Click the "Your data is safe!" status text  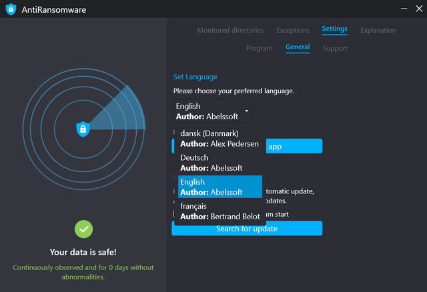coord(83,252)
